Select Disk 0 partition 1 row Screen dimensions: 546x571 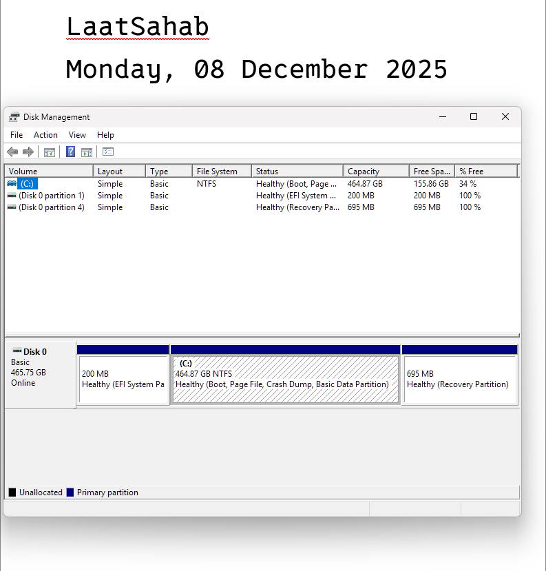[x=51, y=196]
